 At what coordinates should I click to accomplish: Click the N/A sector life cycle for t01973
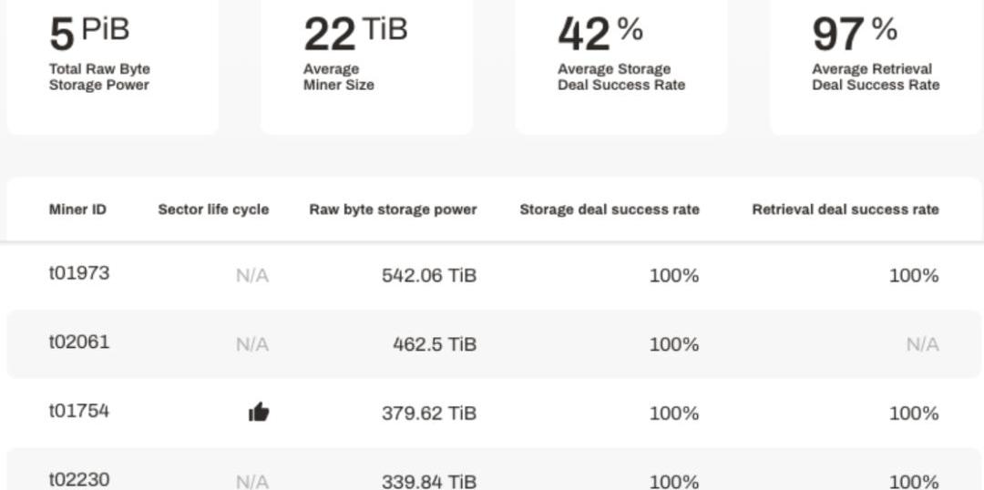(252, 275)
